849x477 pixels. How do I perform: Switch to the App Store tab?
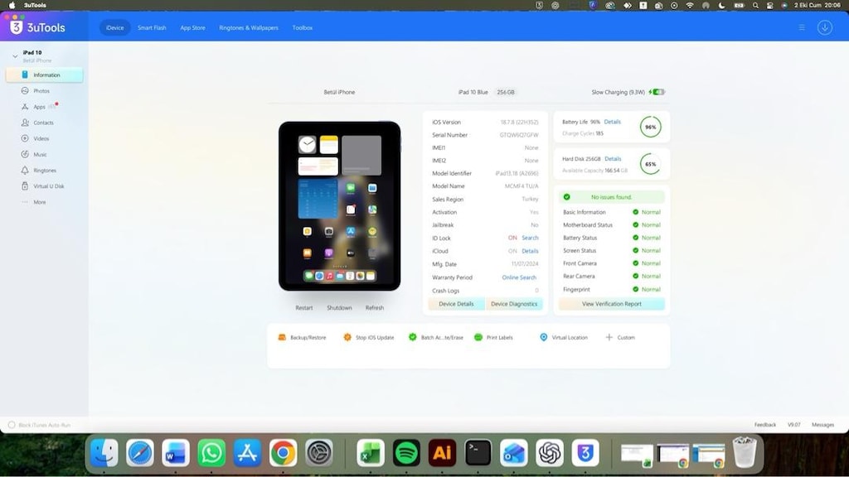[x=192, y=27]
